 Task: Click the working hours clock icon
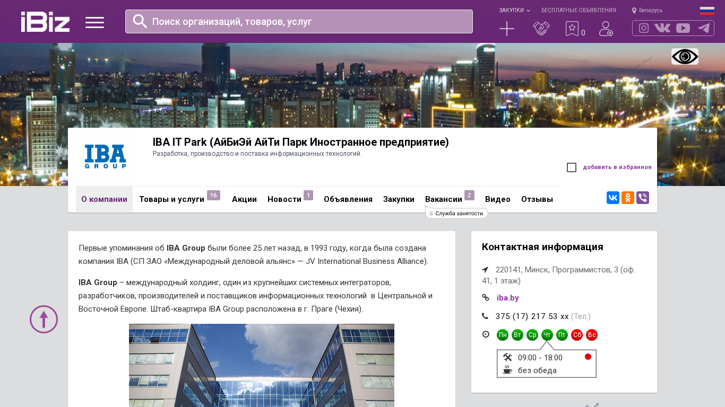(x=485, y=334)
